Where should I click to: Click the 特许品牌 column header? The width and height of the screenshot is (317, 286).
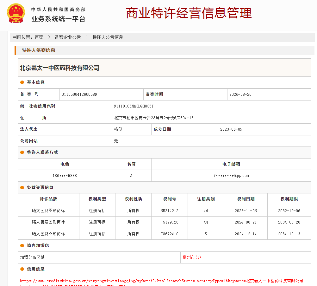coord(48,199)
